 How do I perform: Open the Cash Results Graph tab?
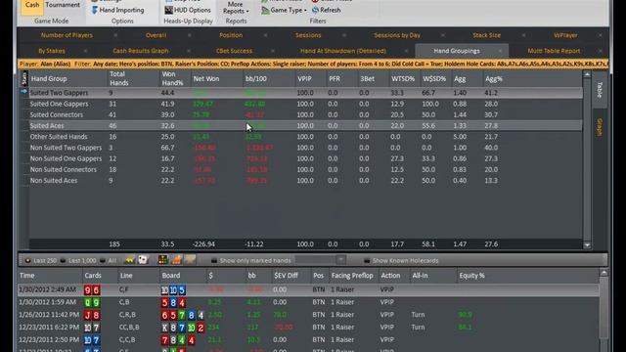pyautogui.click(x=141, y=51)
